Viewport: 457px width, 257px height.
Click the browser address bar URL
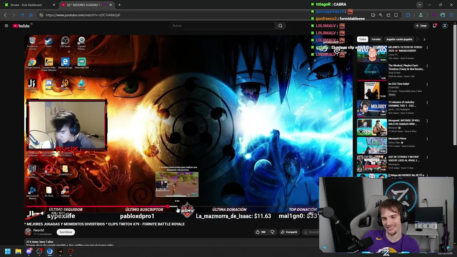point(83,15)
